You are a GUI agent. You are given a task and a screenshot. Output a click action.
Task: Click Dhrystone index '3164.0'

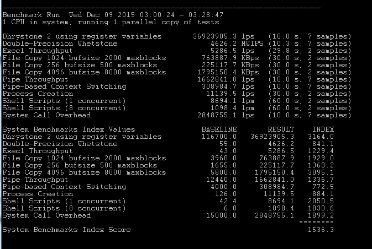[x=321, y=137]
